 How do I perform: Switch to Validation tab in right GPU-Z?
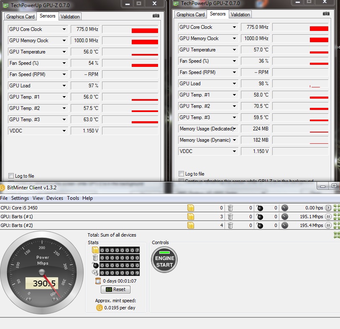(x=240, y=15)
